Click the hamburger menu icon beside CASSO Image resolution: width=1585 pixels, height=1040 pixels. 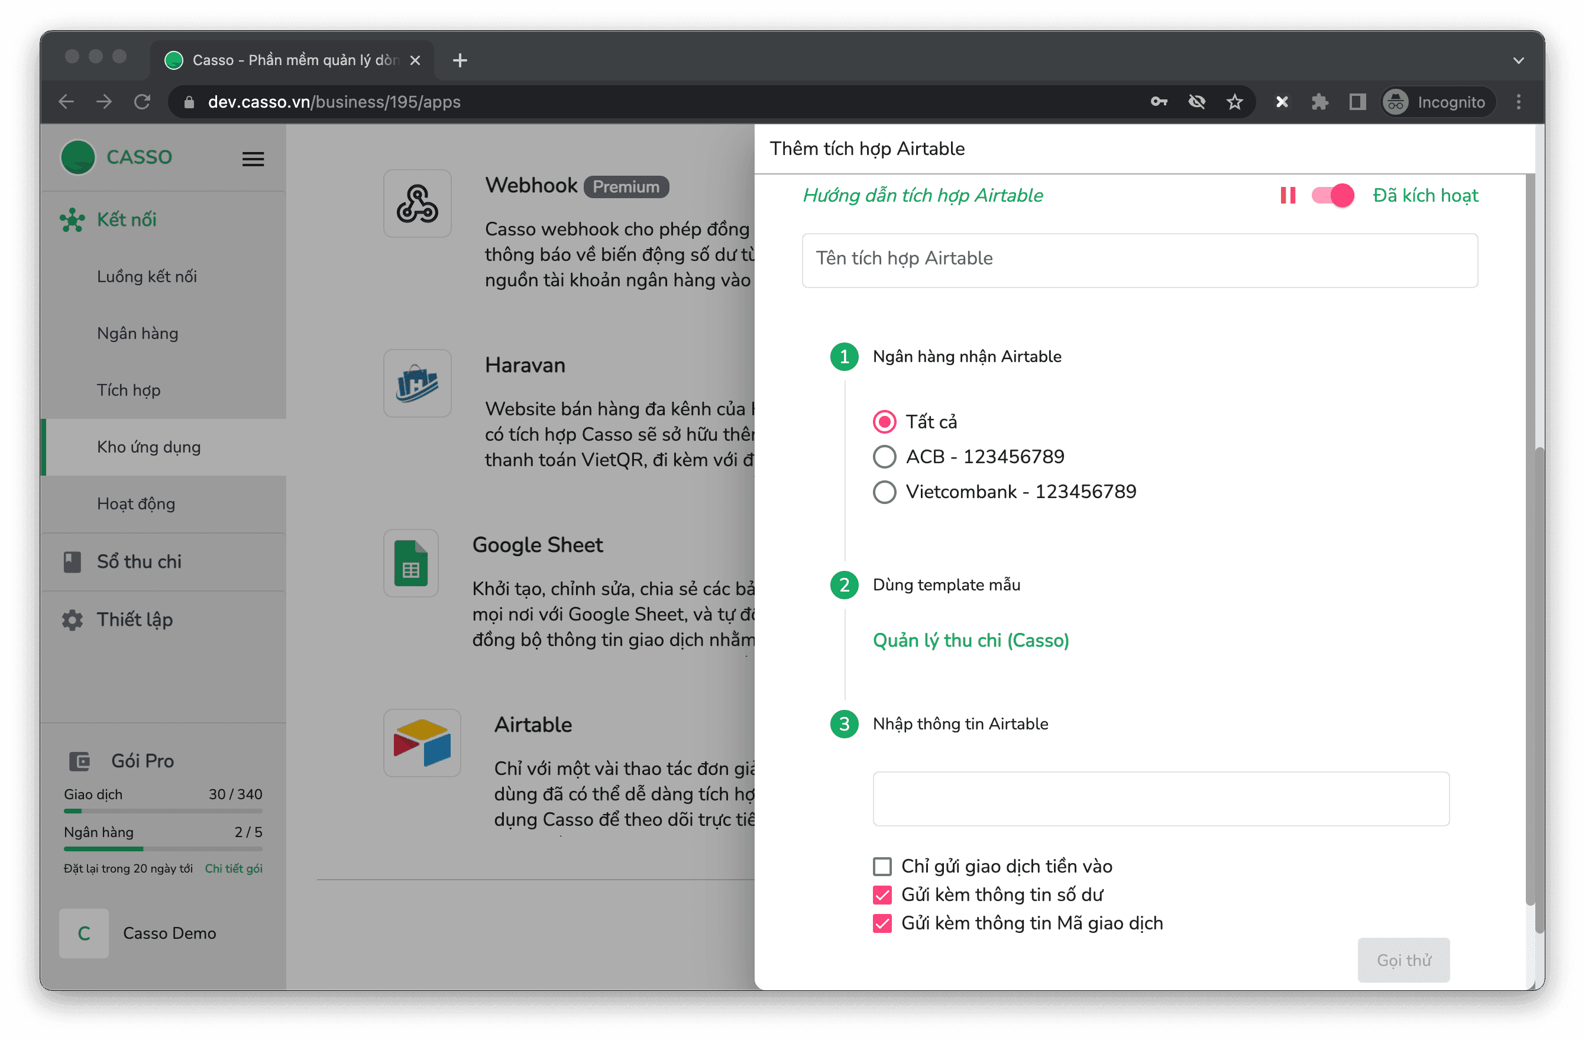[x=253, y=159]
